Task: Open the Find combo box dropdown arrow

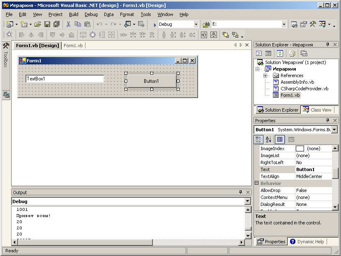Action: pos(284,24)
